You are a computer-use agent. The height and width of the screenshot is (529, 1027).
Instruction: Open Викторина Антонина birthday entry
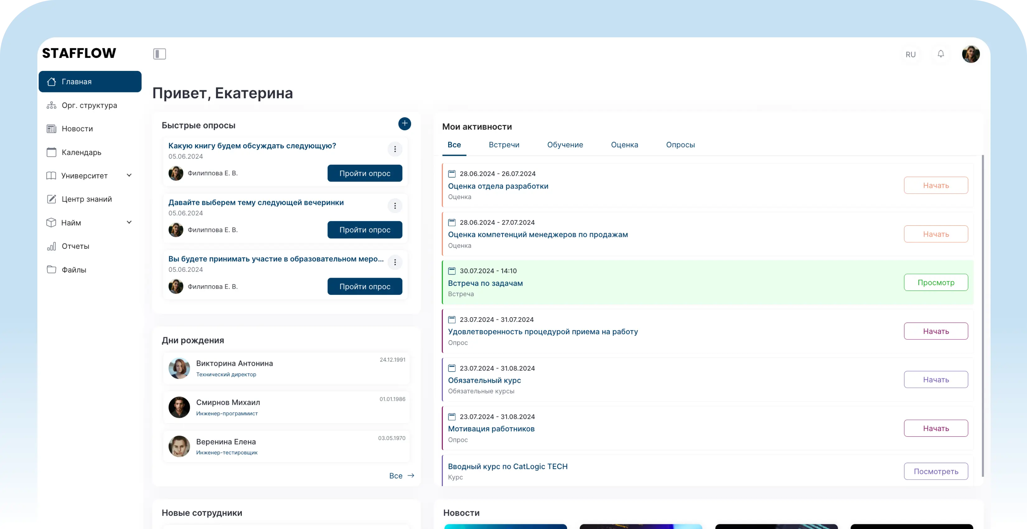(x=286, y=368)
